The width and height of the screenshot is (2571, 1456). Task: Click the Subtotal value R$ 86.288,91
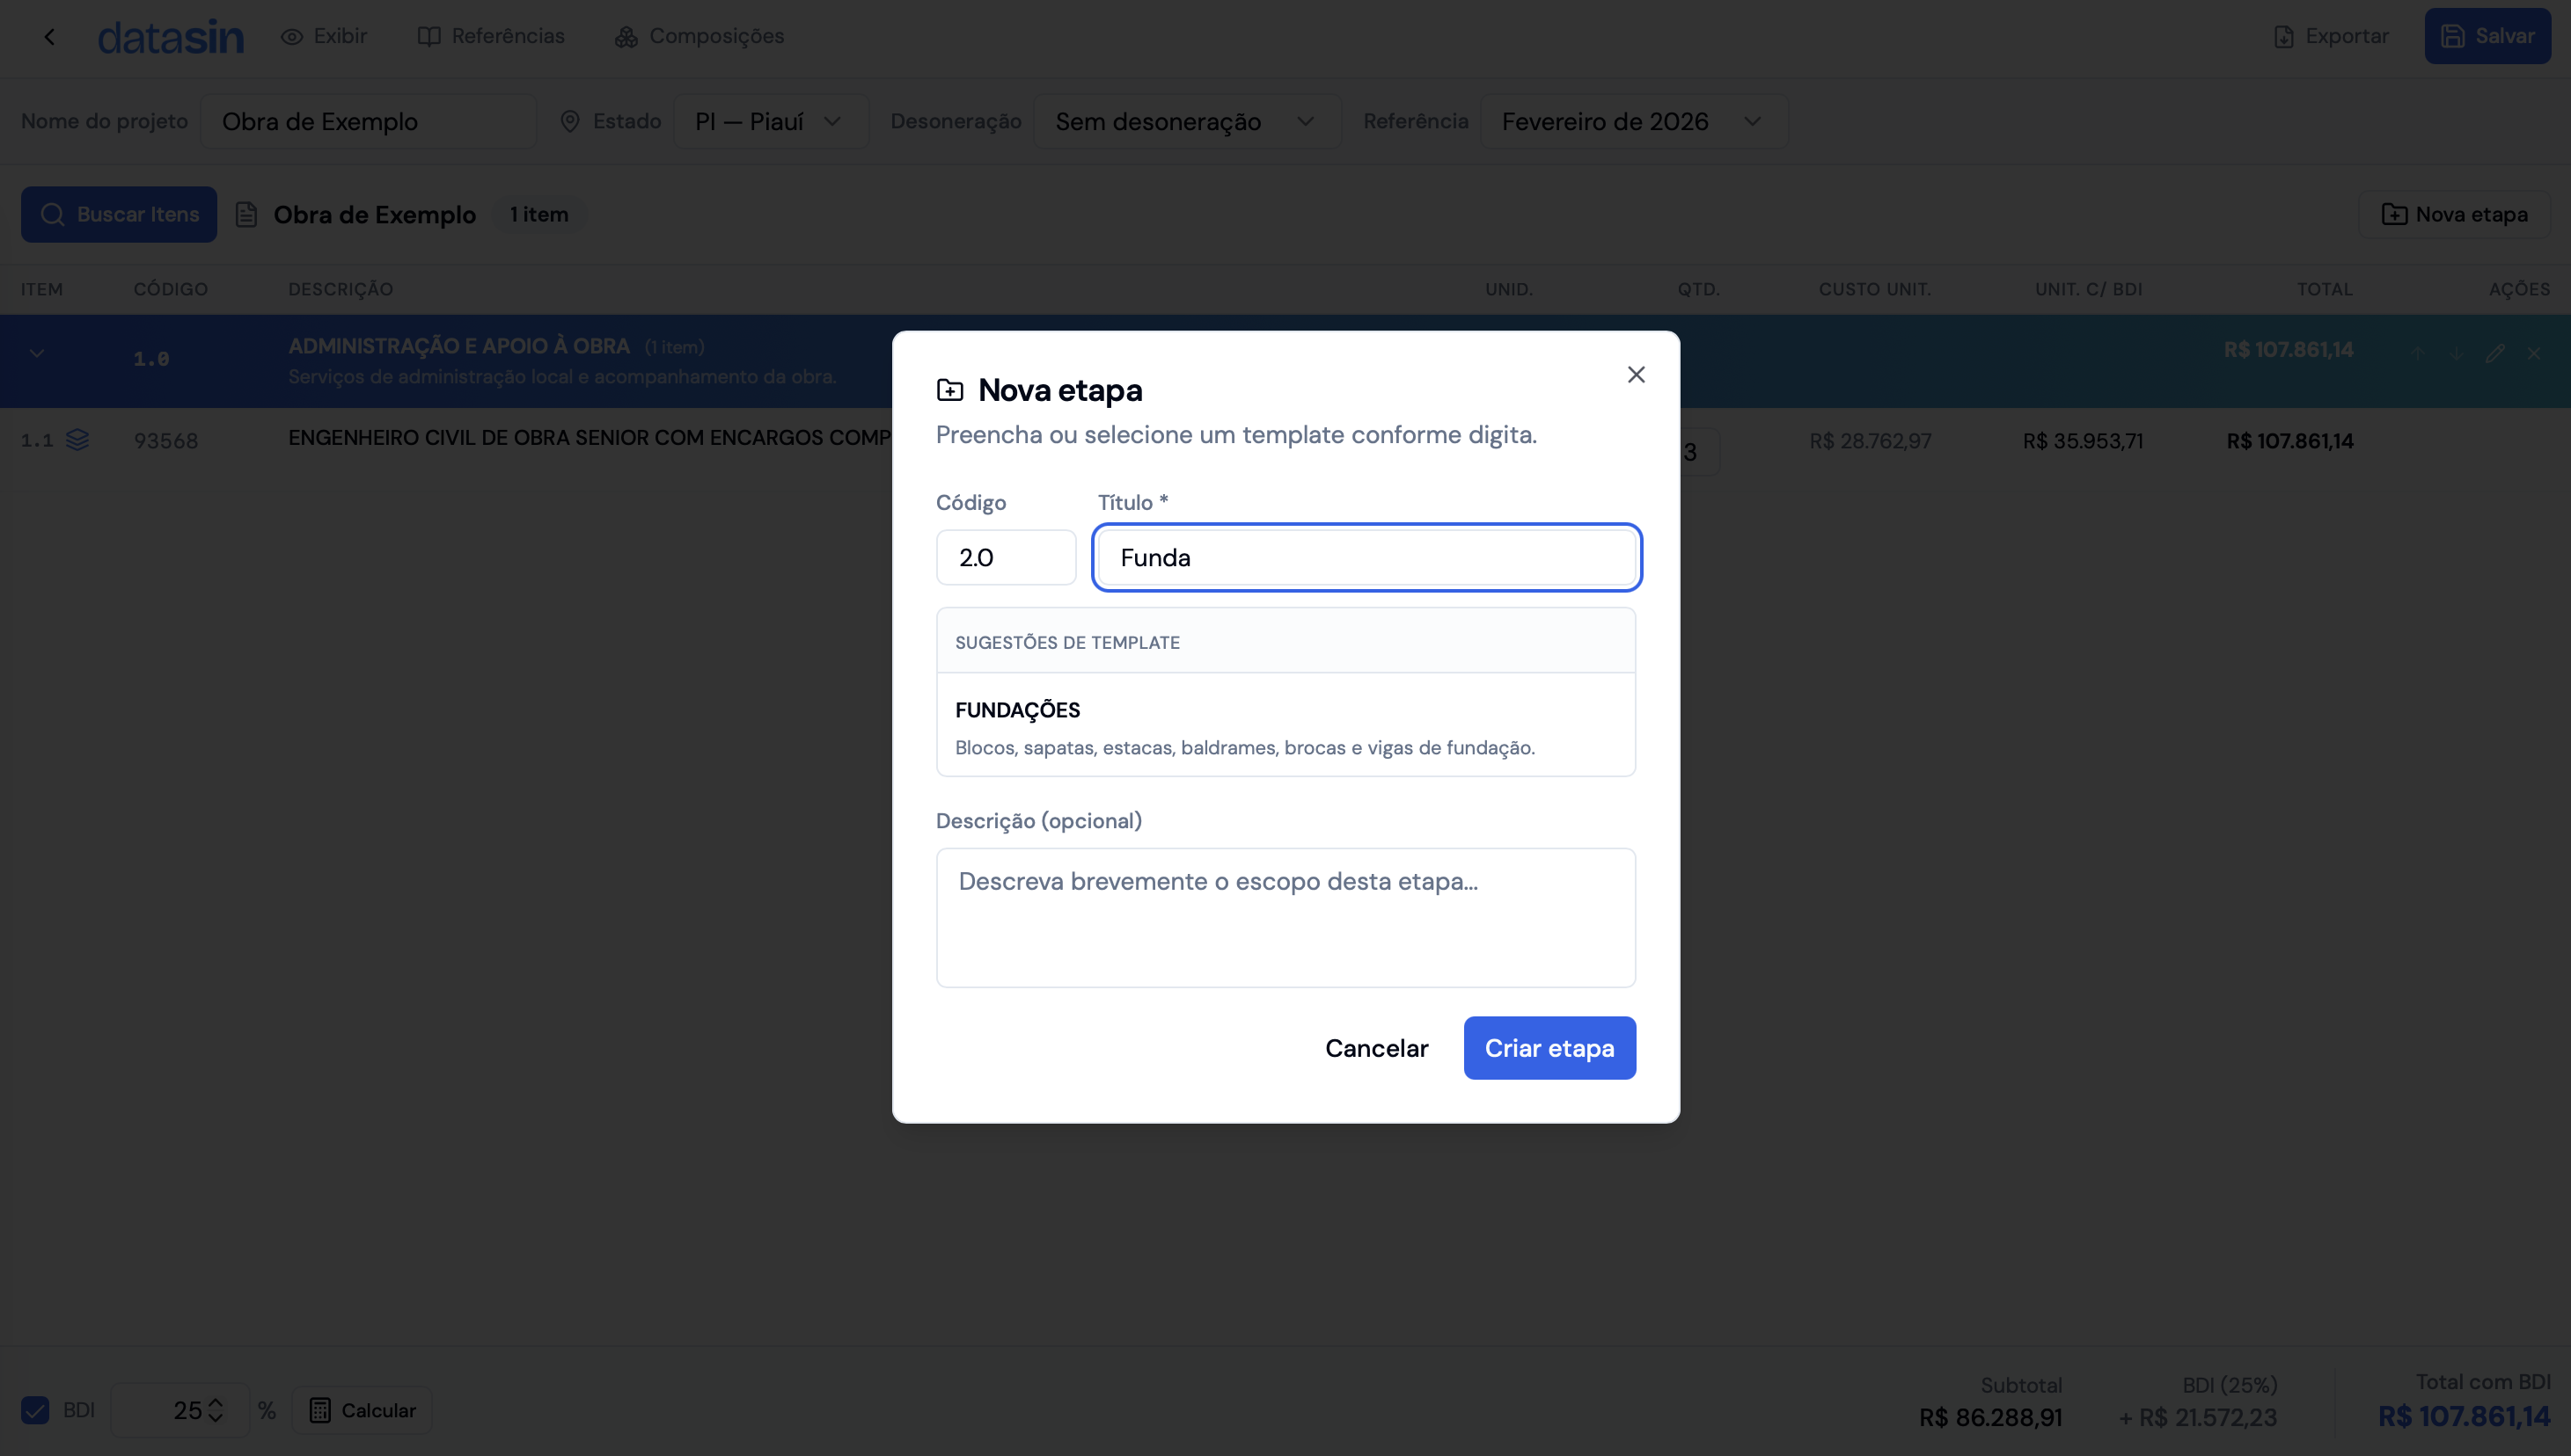(1990, 1417)
